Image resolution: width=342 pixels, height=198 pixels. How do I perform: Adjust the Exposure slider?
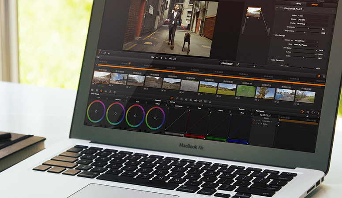pyautogui.click(x=308, y=28)
